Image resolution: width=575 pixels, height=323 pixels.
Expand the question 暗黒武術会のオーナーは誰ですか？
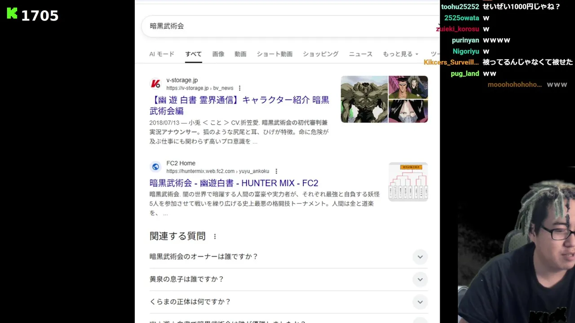[x=420, y=257]
